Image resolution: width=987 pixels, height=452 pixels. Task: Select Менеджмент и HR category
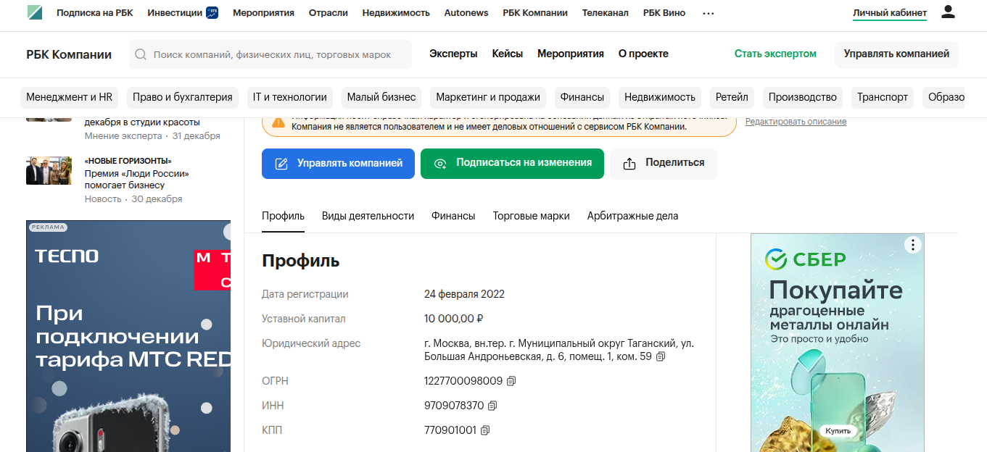[x=70, y=97]
